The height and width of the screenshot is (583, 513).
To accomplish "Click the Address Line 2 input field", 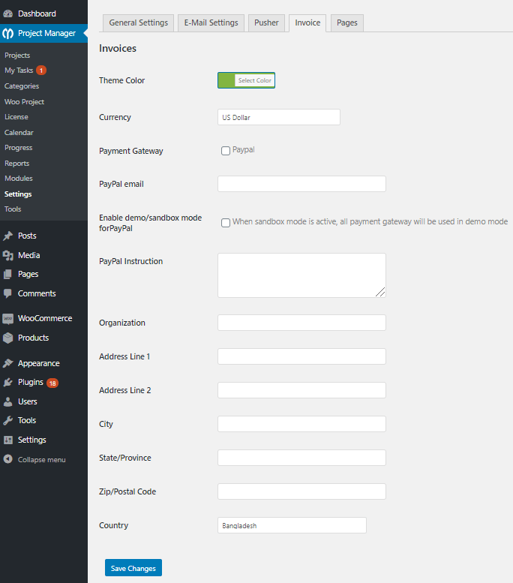I will click(x=301, y=390).
